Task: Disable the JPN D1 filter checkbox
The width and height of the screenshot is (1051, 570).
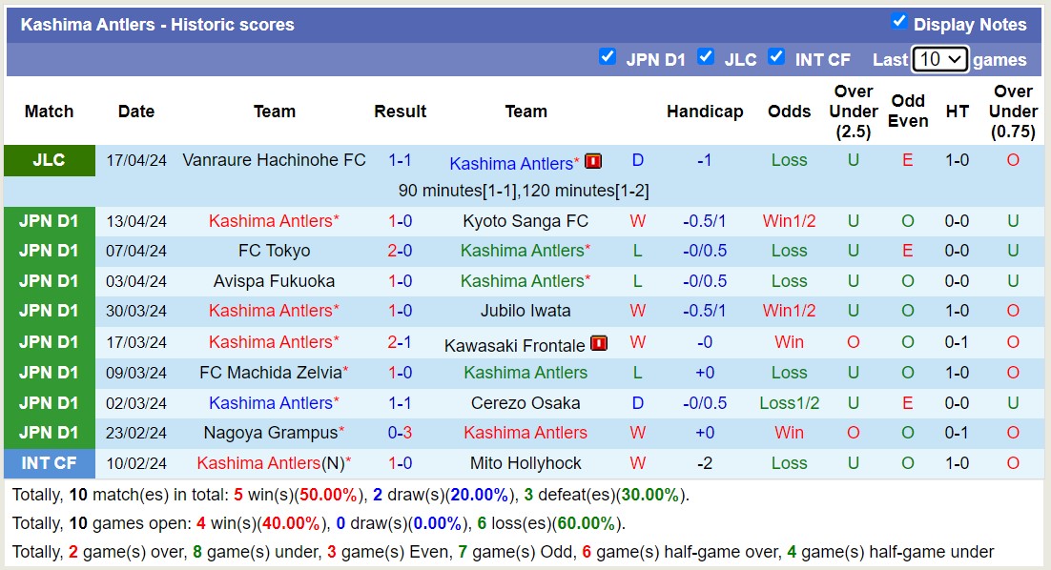Action: [608, 57]
